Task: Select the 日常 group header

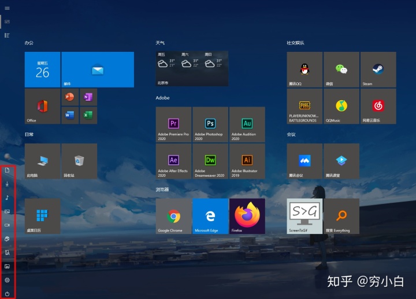Action: 29,134
